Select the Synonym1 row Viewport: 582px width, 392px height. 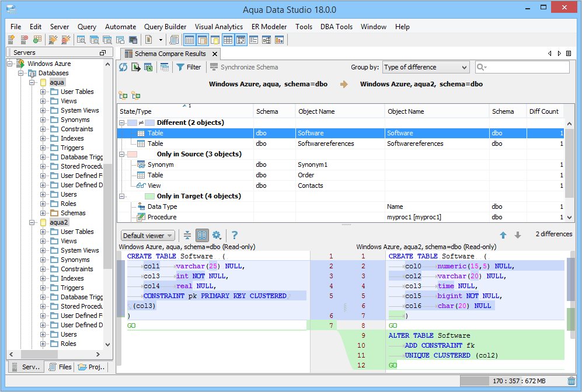341,164
